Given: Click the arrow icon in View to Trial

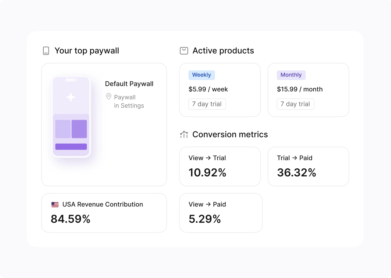Looking at the screenshot, I should 208,158.
